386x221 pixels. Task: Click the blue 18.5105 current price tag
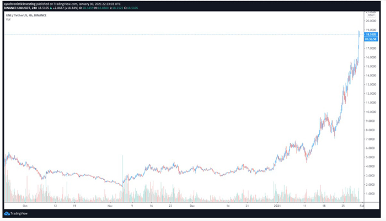pyautogui.click(x=371, y=35)
